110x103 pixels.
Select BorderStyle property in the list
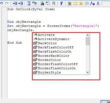[59, 72]
